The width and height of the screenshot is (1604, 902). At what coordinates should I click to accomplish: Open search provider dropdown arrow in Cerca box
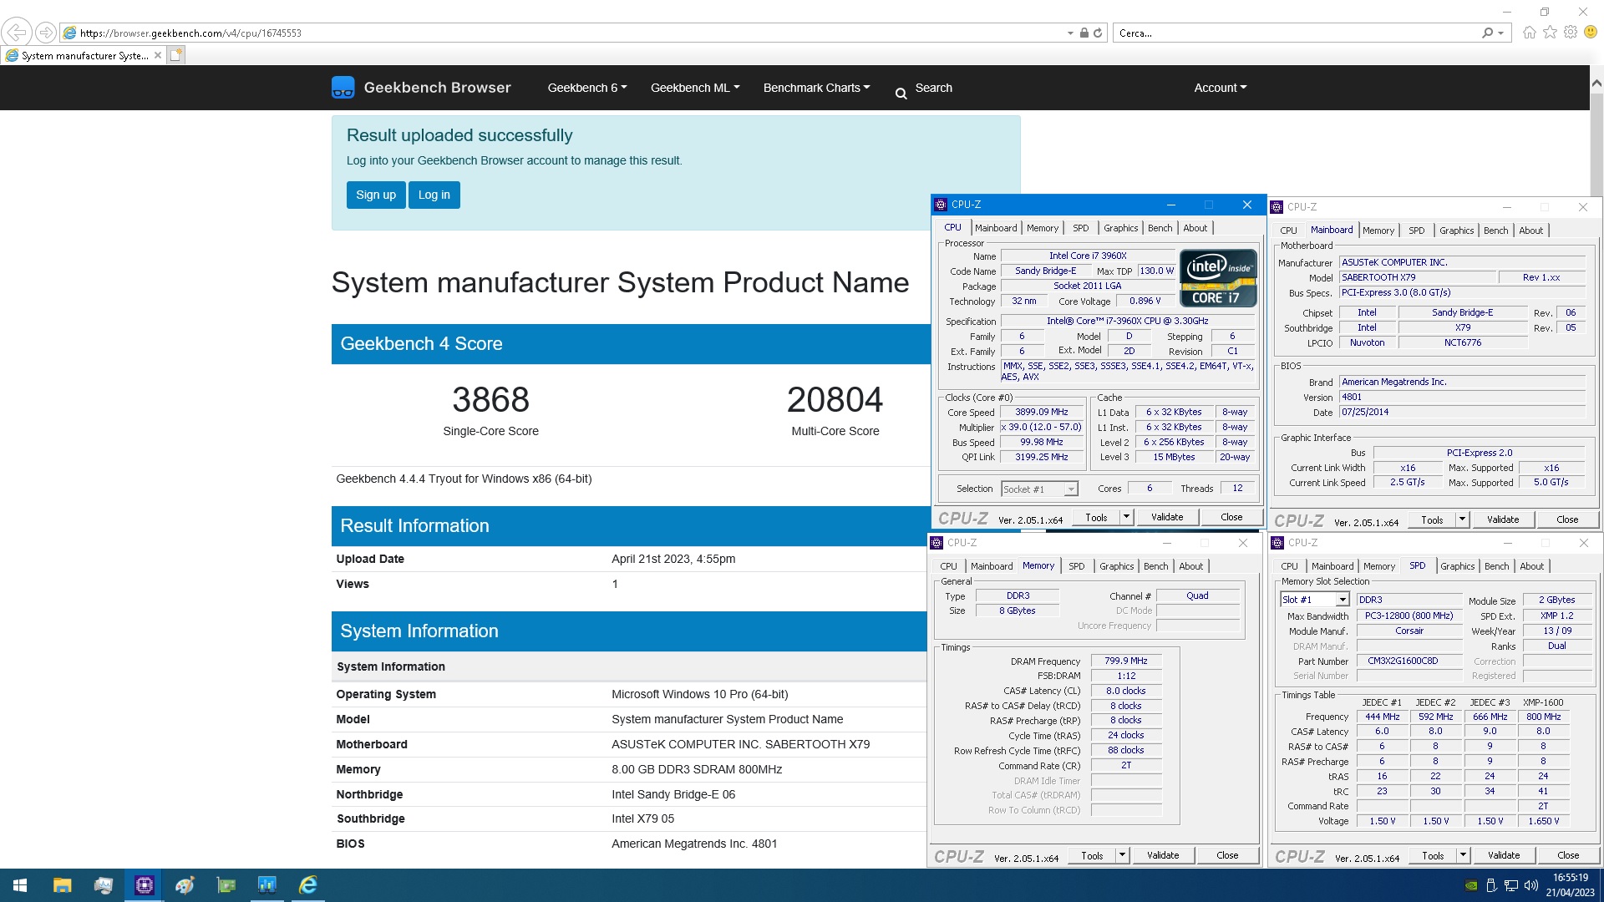tap(1501, 33)
